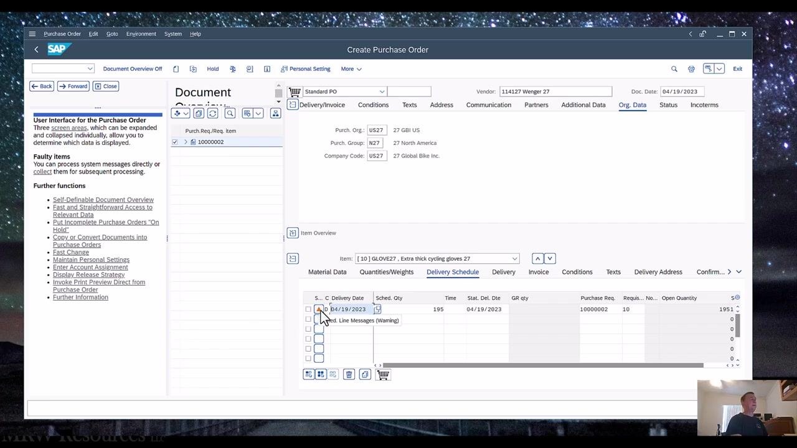Click the Help info icon in toolbar
This screenshot has height=448, width=797.
click(267, 69)
